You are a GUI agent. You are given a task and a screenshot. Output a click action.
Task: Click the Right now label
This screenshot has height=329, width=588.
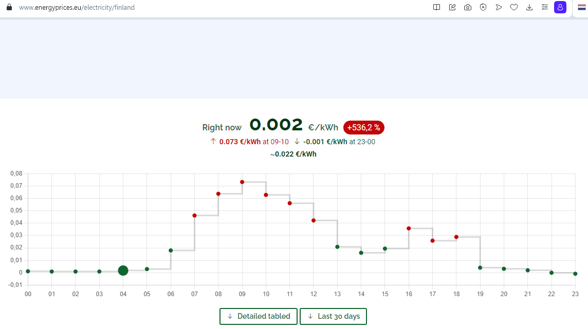(222, 128)
